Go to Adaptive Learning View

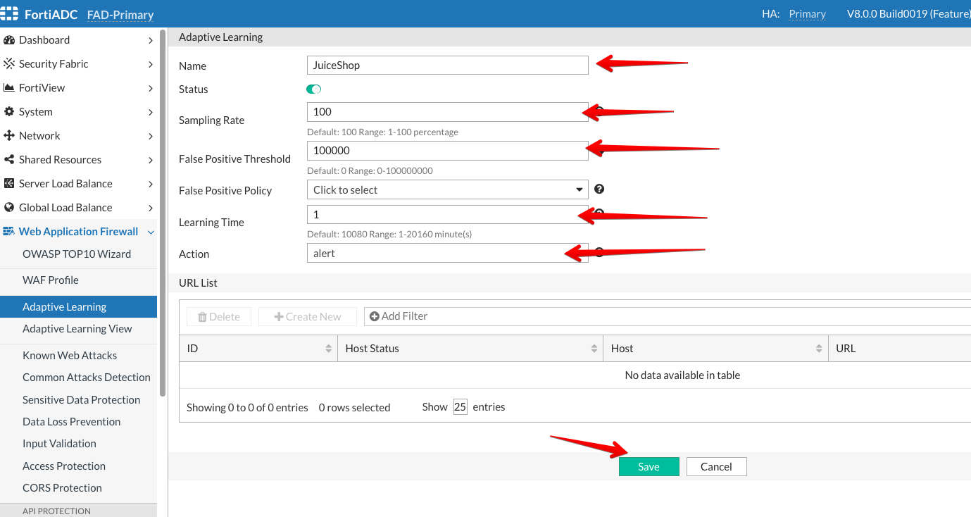pos(77,329)
